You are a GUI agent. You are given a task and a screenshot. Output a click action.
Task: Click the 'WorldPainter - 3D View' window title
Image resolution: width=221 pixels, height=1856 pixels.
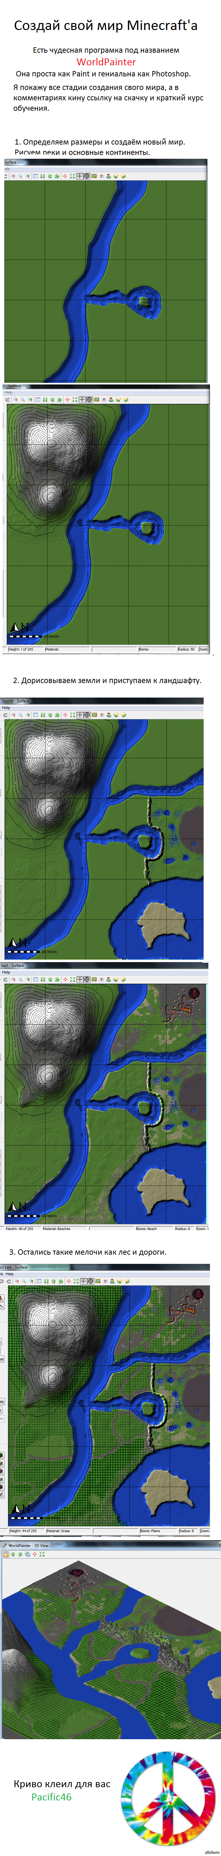28,1545
